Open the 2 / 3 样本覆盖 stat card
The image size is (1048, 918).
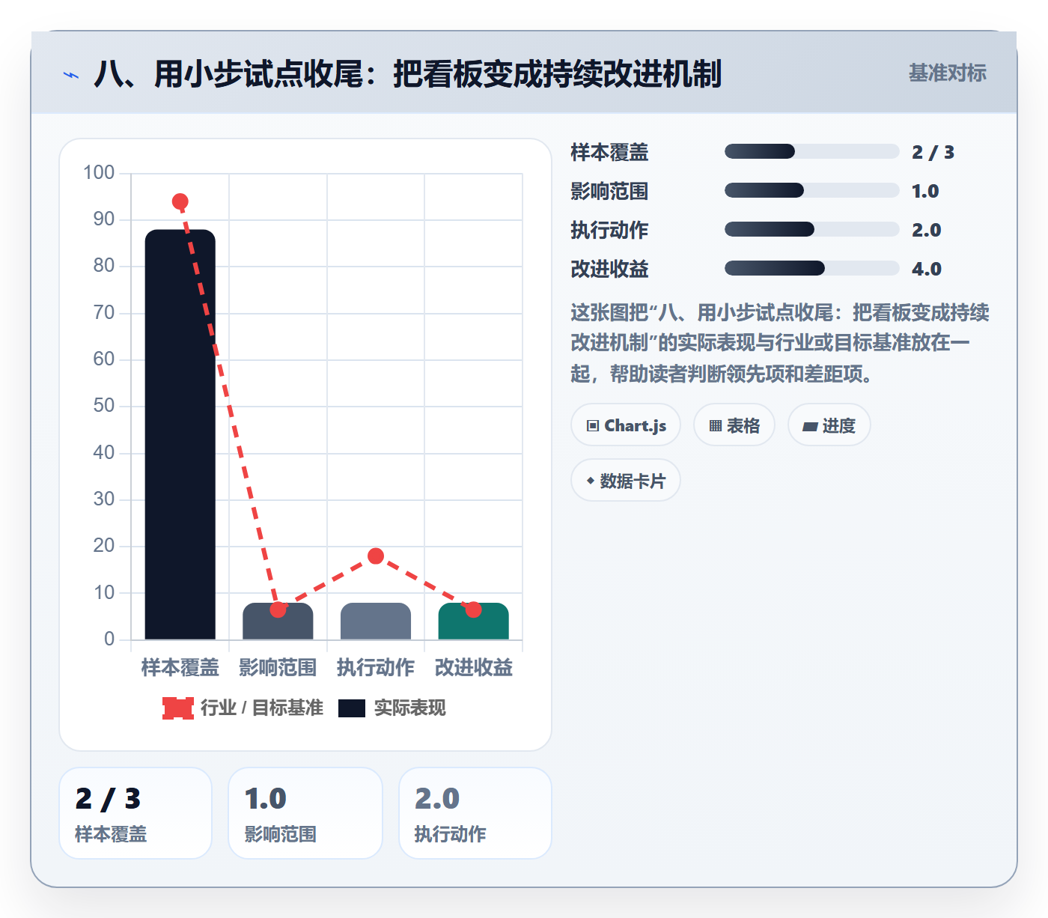(x=135, y=813)
